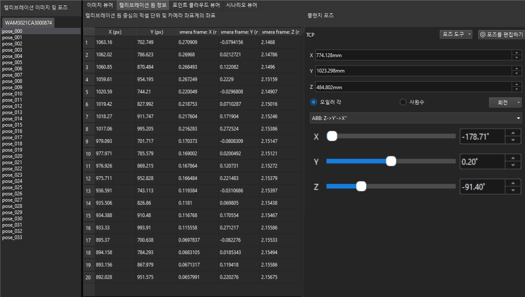Select pose_030 in the pose list
The image size is (525, 297).
41,219
